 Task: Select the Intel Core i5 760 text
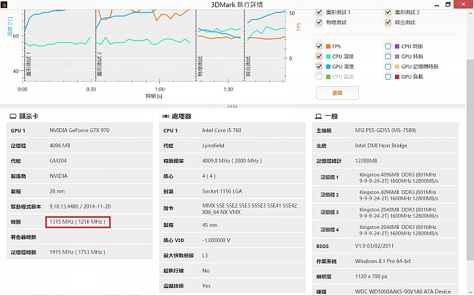[x=222, y=130]
